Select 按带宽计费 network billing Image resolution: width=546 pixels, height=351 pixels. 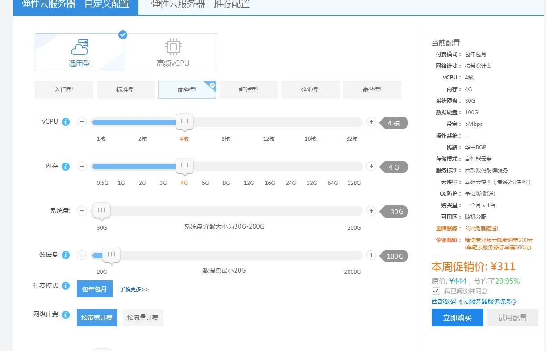pos(97,318)
